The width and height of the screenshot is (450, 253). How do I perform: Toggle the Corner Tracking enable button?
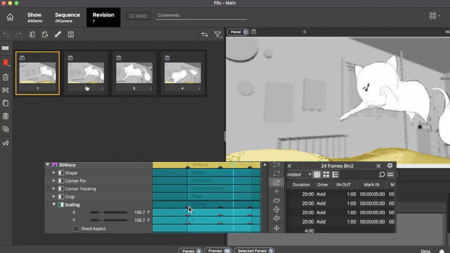coord(61,189)
